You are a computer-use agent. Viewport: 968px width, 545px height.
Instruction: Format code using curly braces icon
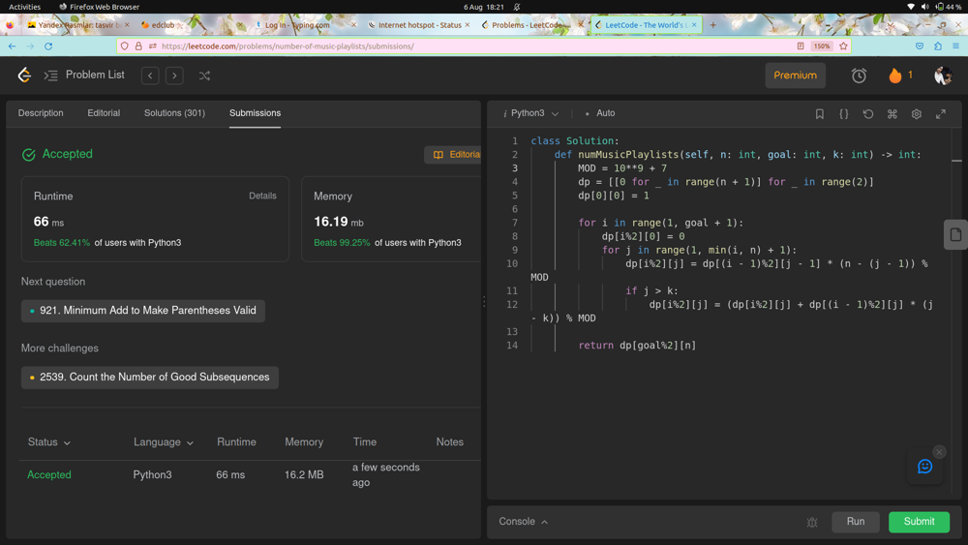click(x=844, y=114)
